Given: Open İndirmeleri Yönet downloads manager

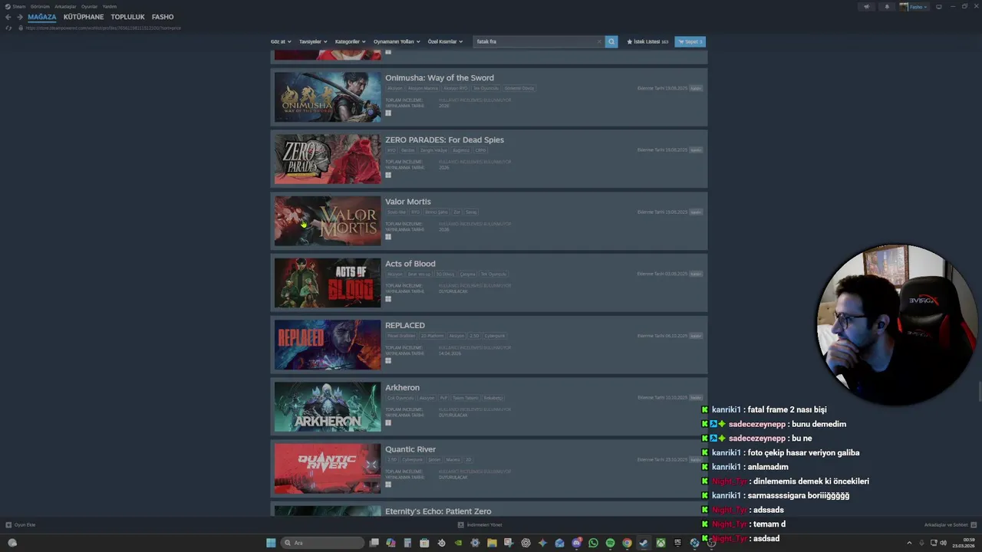Looking at the screenshot, I should click(x=479, y=525).
